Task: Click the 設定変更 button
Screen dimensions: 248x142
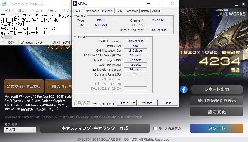Action: tap(217, 112)
